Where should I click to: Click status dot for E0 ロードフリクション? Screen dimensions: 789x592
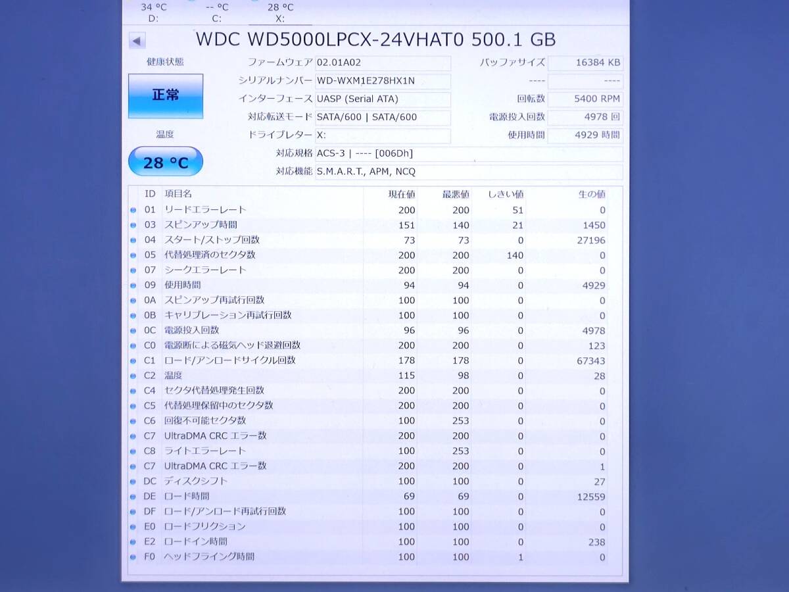tap(133, 528)
